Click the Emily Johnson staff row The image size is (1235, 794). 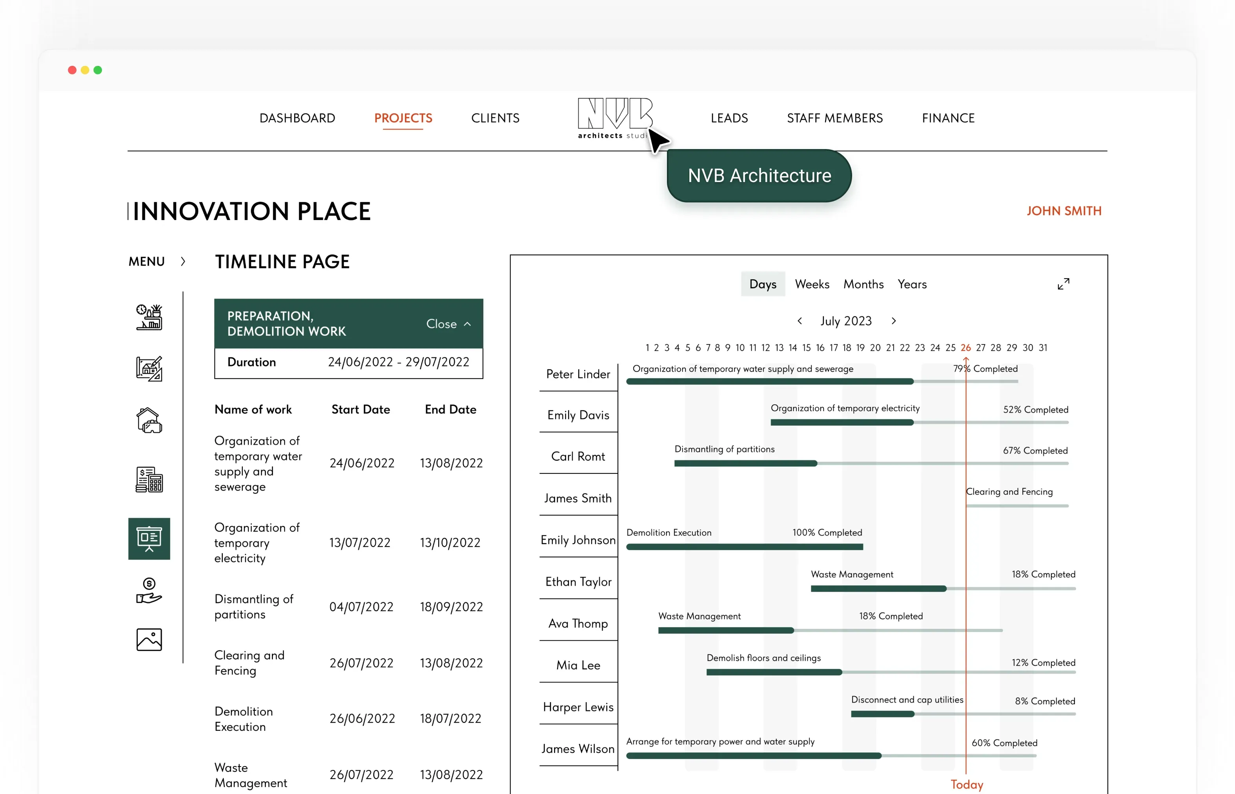[x=578, y=539]
